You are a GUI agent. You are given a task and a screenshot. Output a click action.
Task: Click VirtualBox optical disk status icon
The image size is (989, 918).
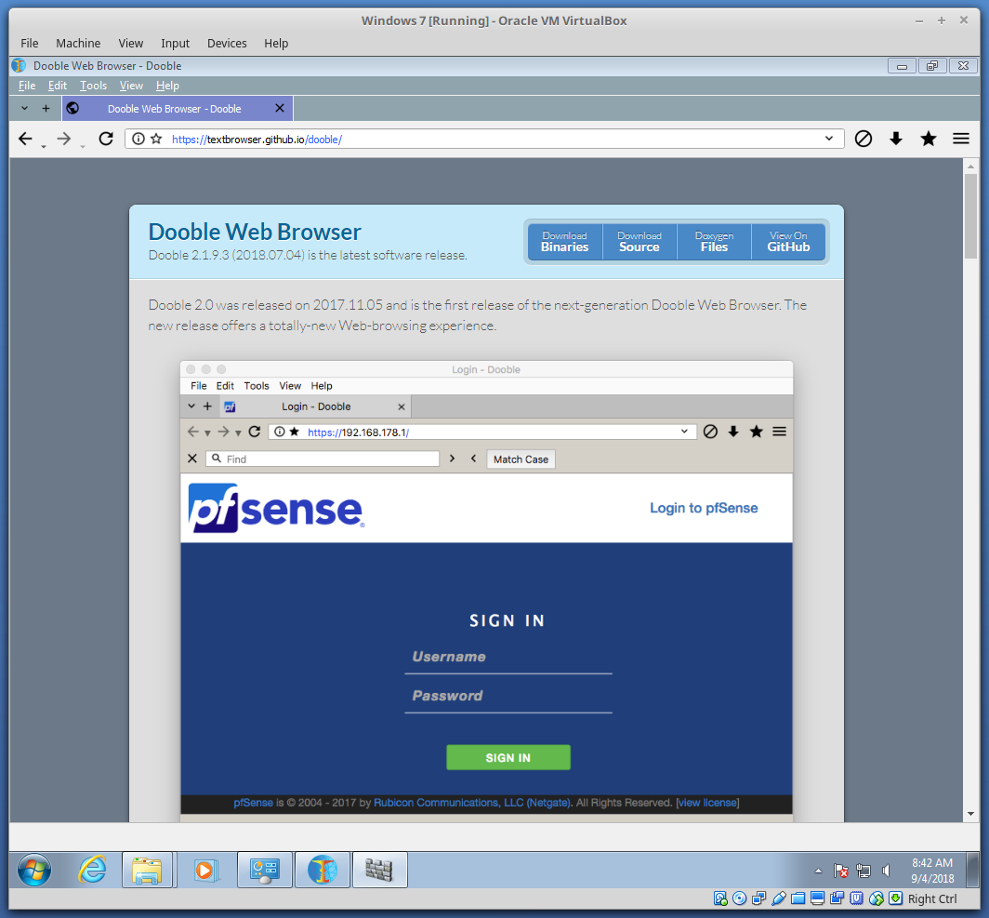740,898
